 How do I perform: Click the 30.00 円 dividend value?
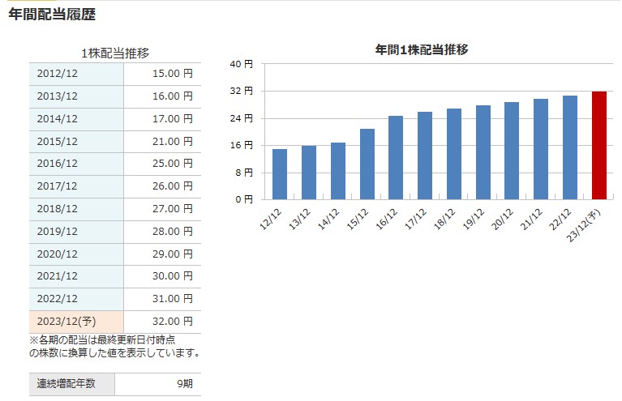coord(173,276)
